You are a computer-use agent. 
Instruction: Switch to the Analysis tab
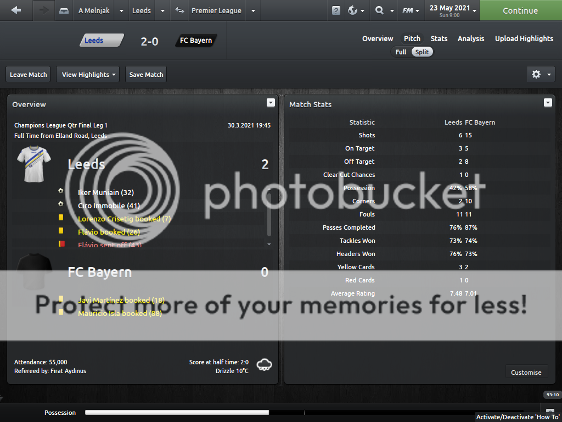(471, 38)
